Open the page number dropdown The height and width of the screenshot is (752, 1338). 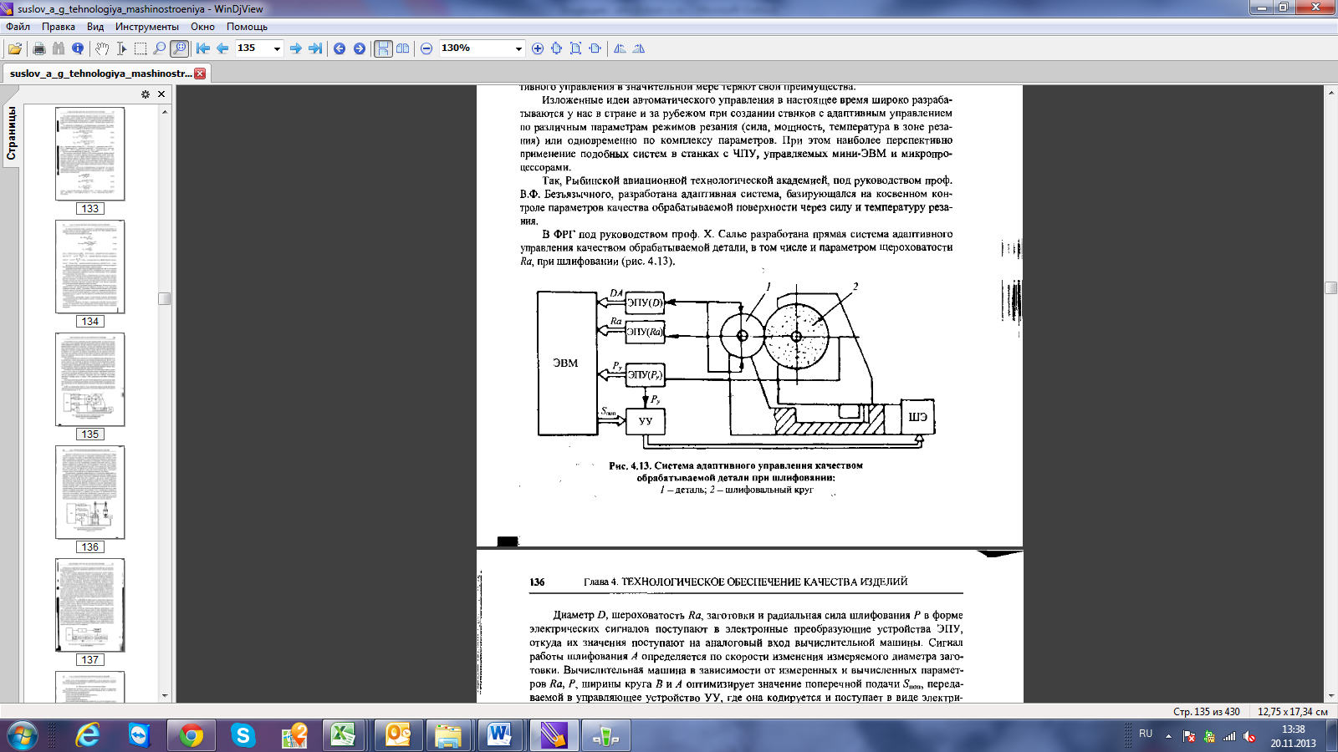(x=277, y=48)
